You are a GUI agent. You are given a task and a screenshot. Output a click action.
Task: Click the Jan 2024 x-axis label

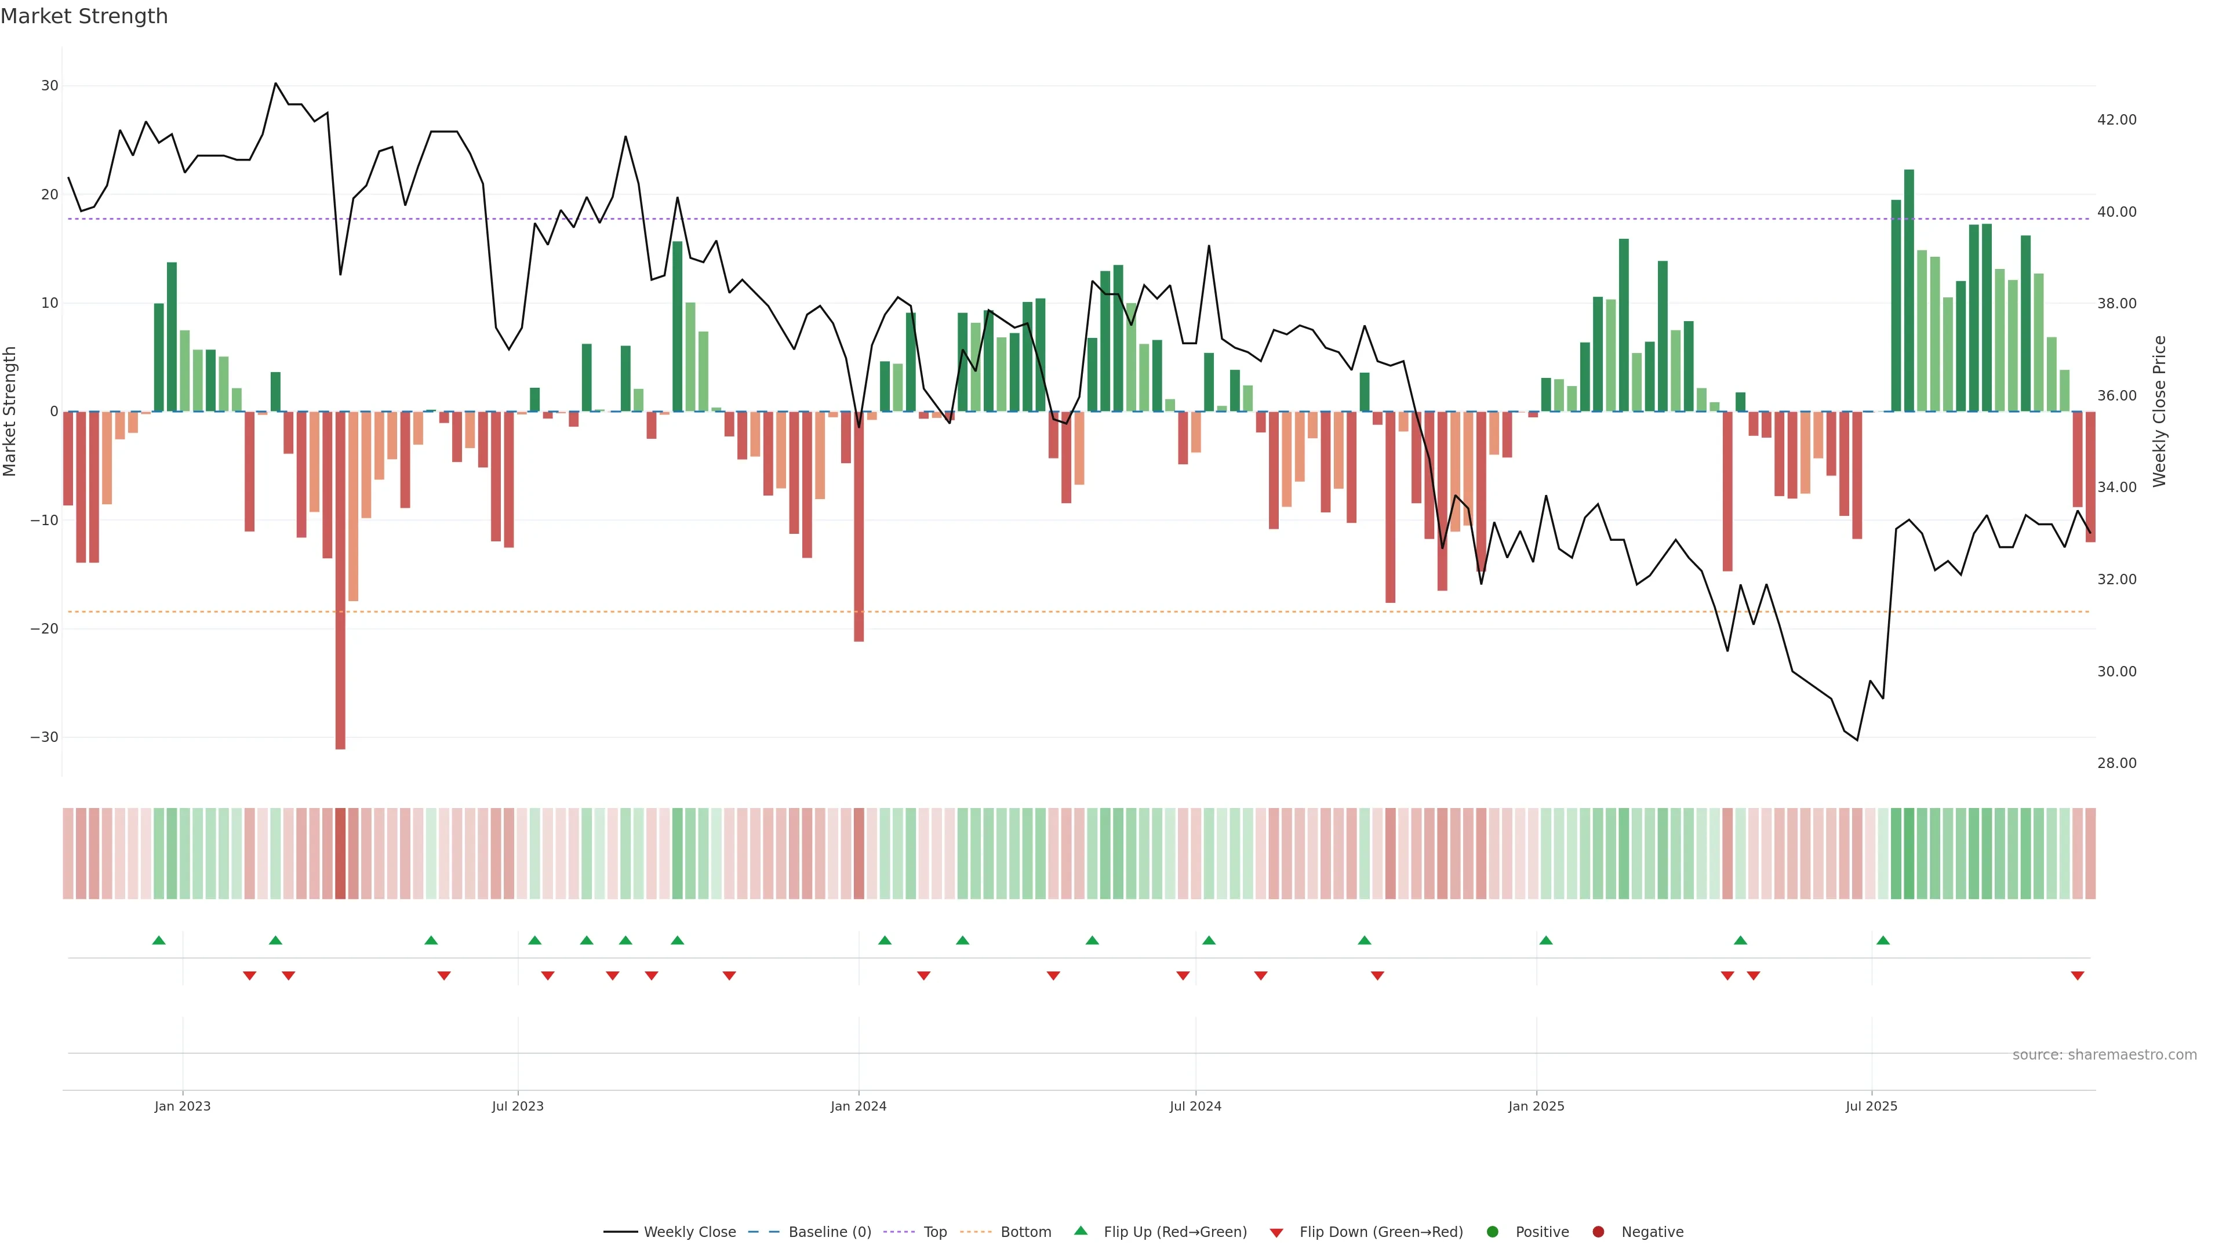click(858, 1106)
